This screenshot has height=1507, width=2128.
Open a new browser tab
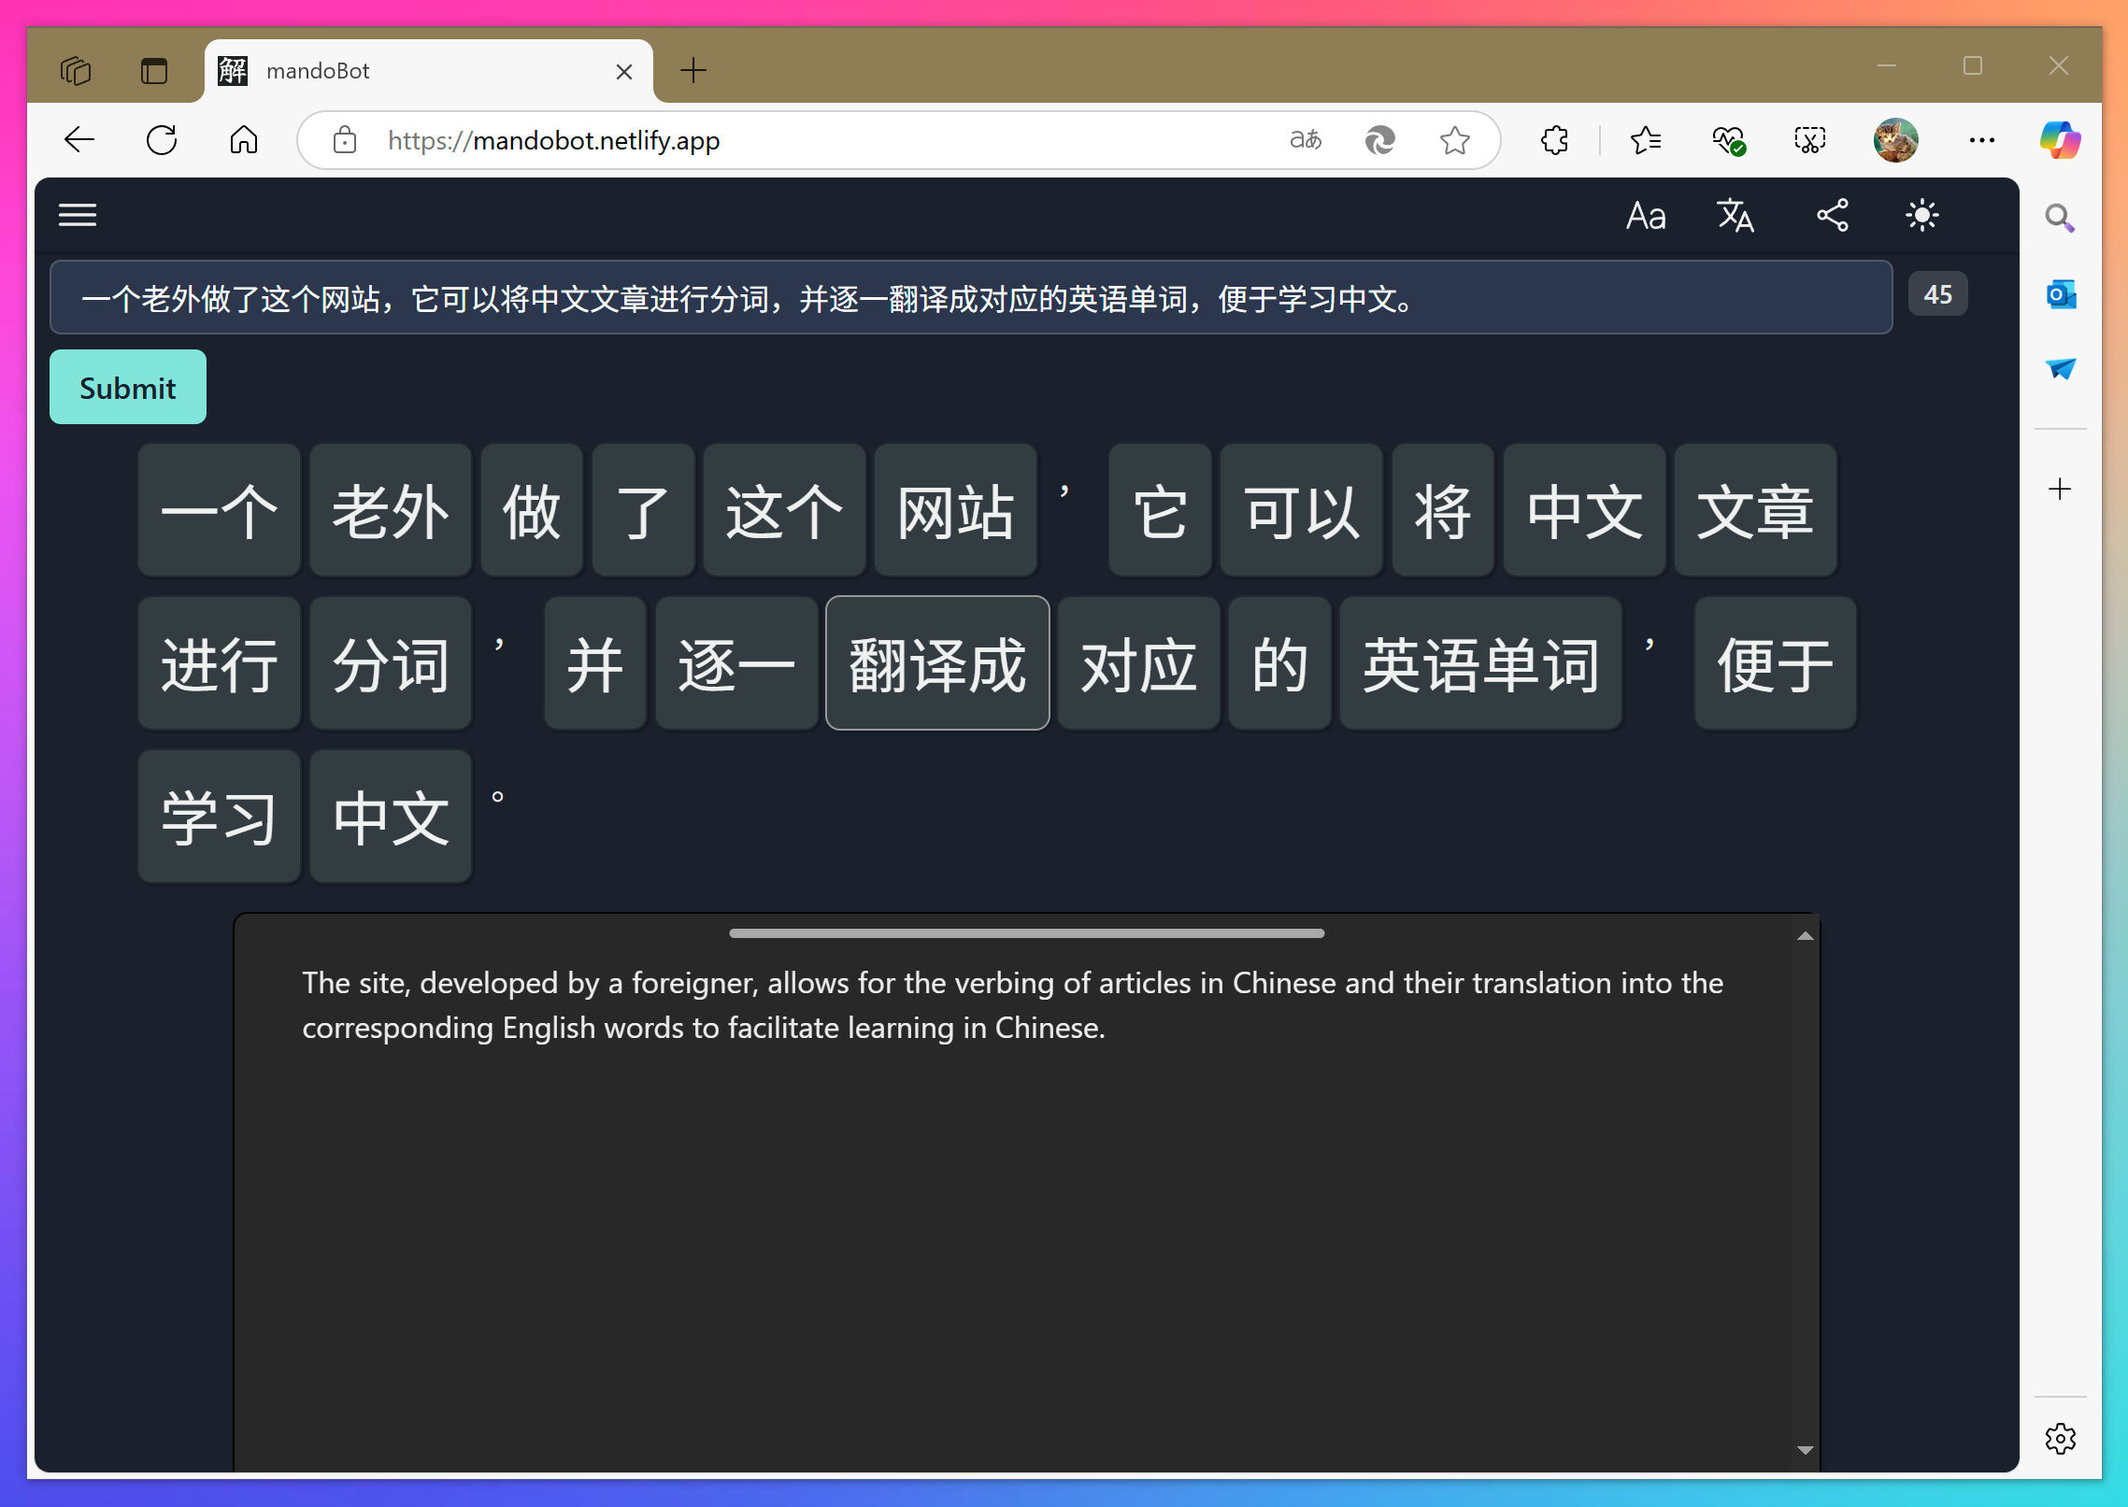pos(693,70)
